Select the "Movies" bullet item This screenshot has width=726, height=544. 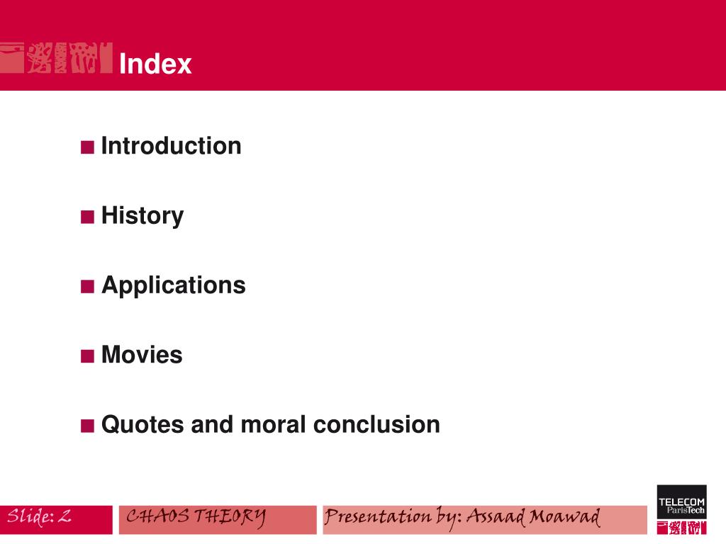142,355
